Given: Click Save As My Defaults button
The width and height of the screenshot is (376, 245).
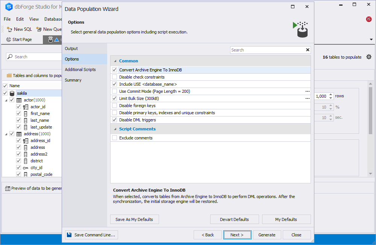Looking at the screenshot, I should 135,219.
